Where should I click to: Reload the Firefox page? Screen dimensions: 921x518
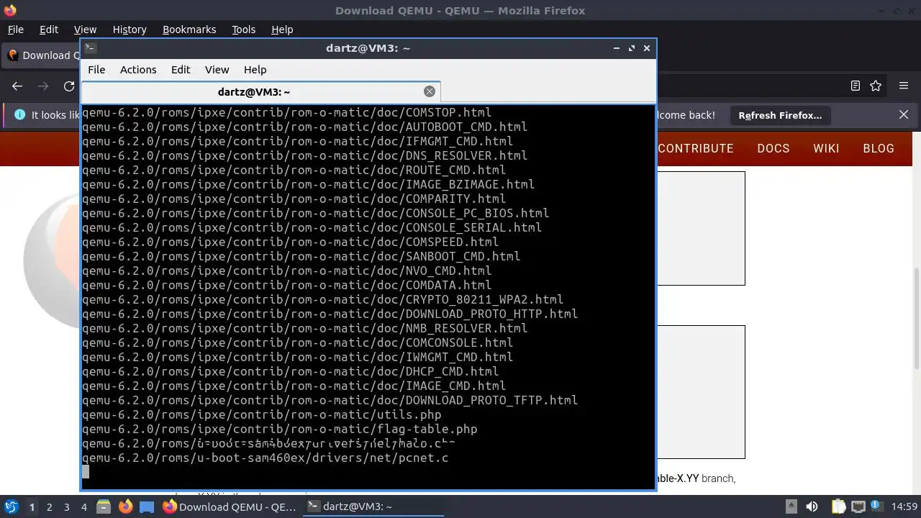(x=69, y=86)
